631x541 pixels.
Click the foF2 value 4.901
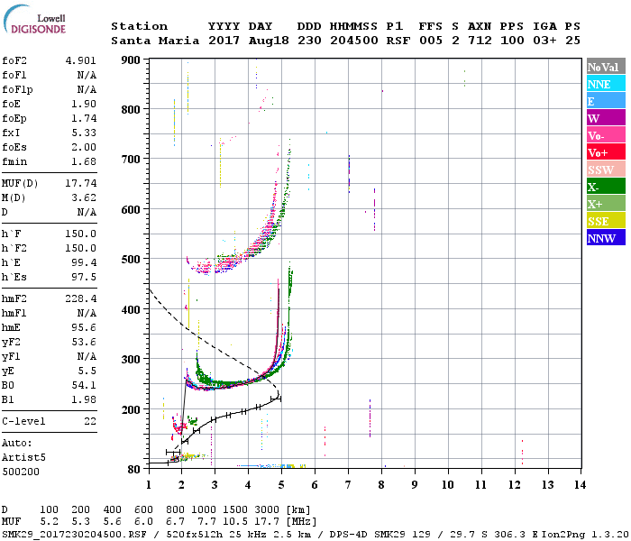click(81, 60)
